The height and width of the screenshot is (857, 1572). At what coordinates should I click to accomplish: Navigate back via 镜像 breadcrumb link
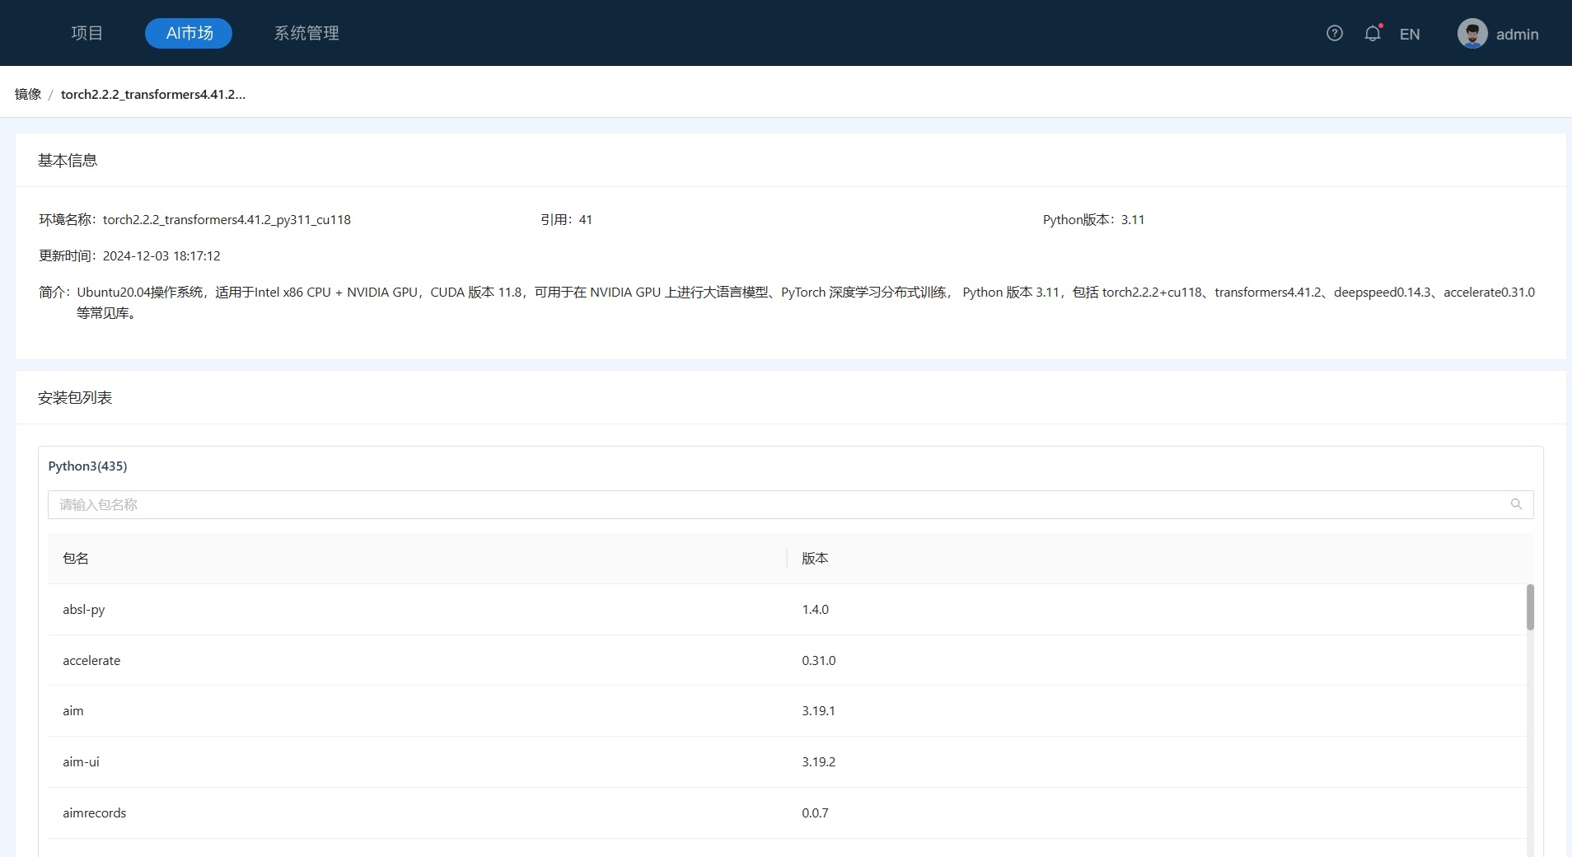tap(28, 94)
